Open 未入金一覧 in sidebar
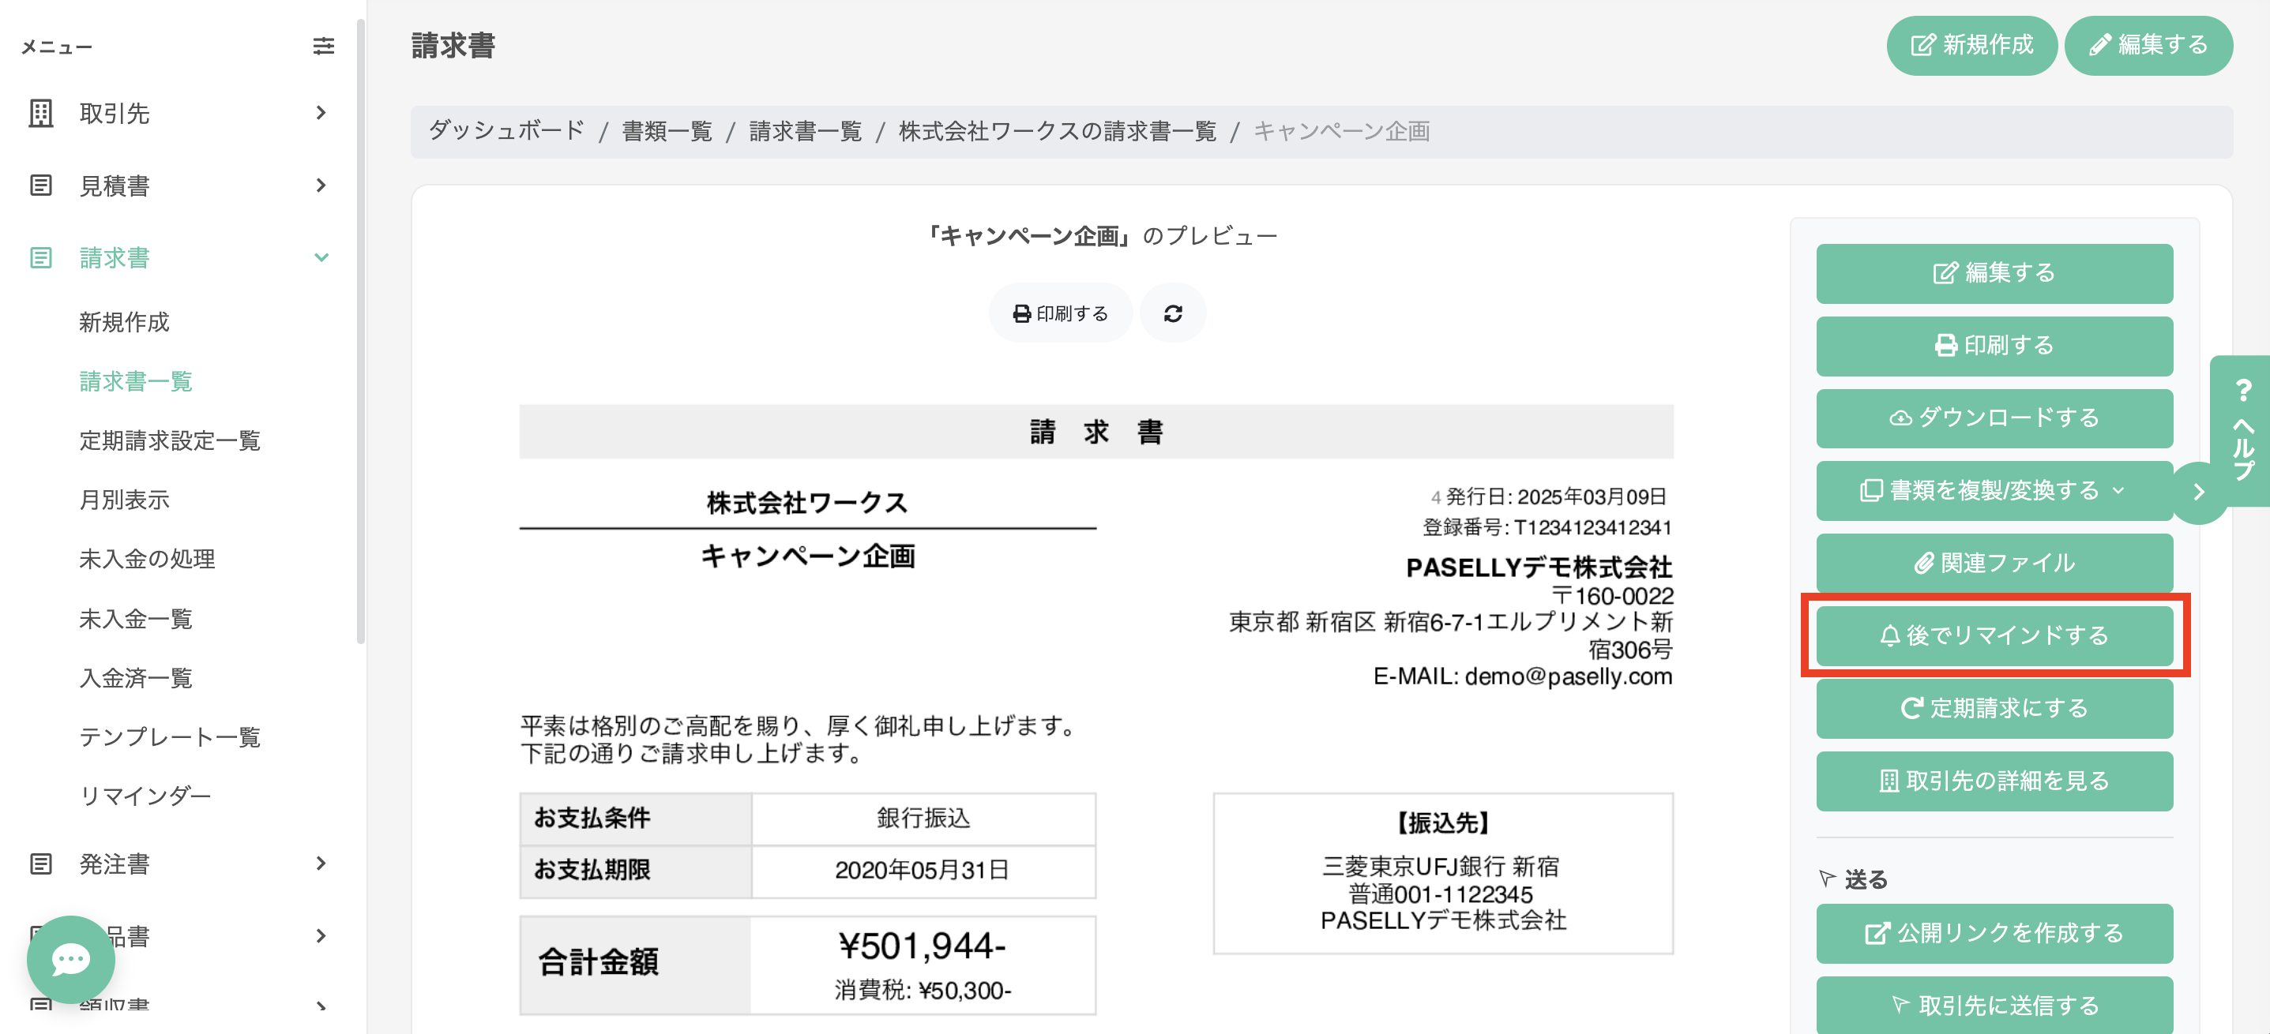The image size is (2270, 1034). click(136, 618)
